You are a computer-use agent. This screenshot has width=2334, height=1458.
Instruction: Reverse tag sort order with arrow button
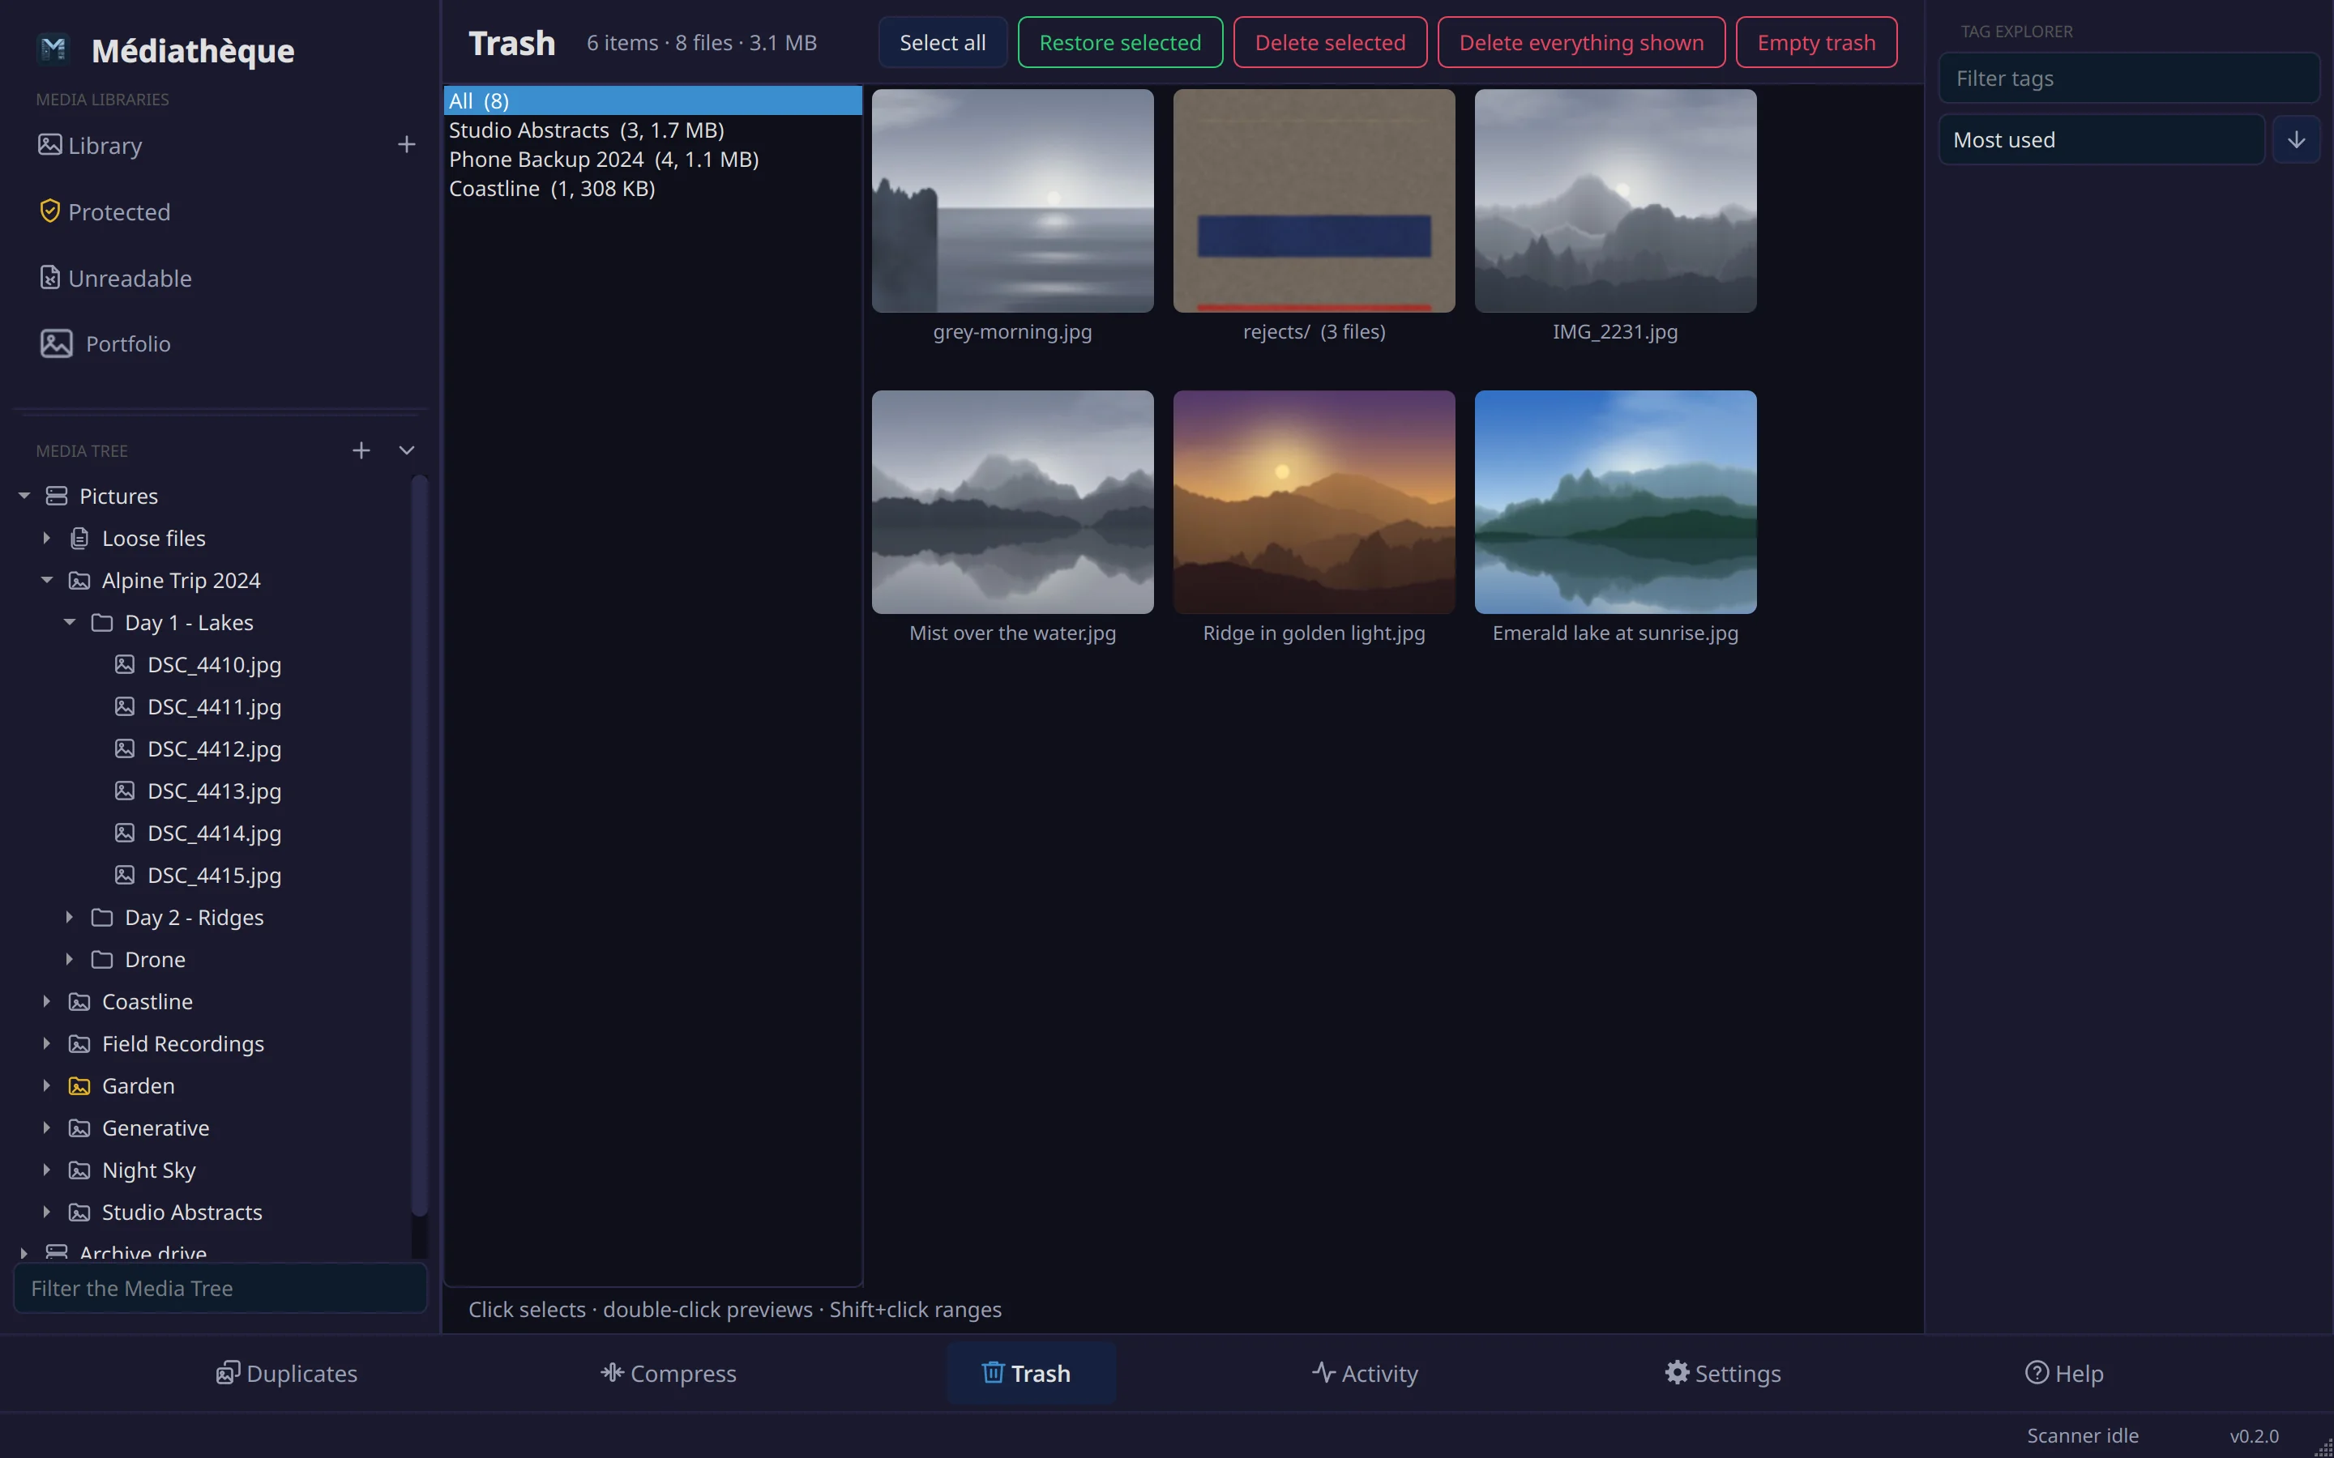pyautogui.click(x=2295, y=140)
